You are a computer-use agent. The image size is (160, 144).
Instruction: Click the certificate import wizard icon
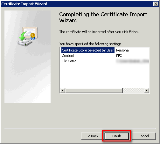click(x=28, y=36)
